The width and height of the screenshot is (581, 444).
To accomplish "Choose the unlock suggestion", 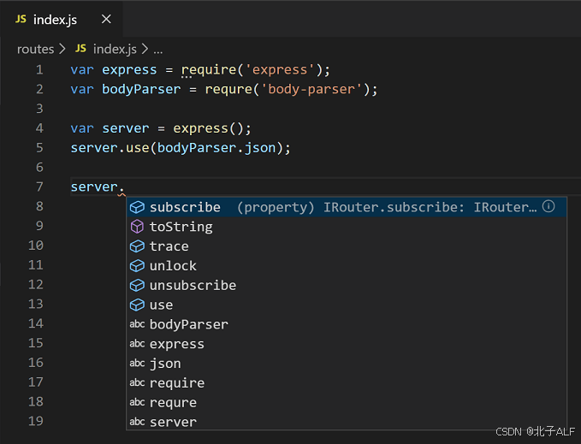I will point(347,266).
